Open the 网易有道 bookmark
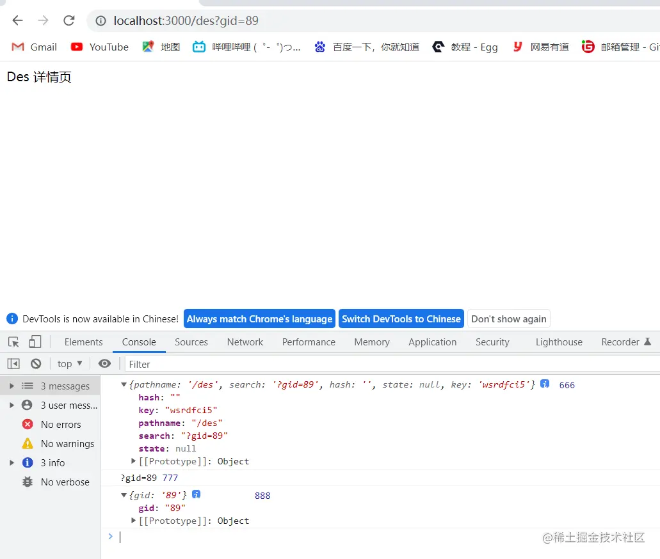 (x=541, y=47)
